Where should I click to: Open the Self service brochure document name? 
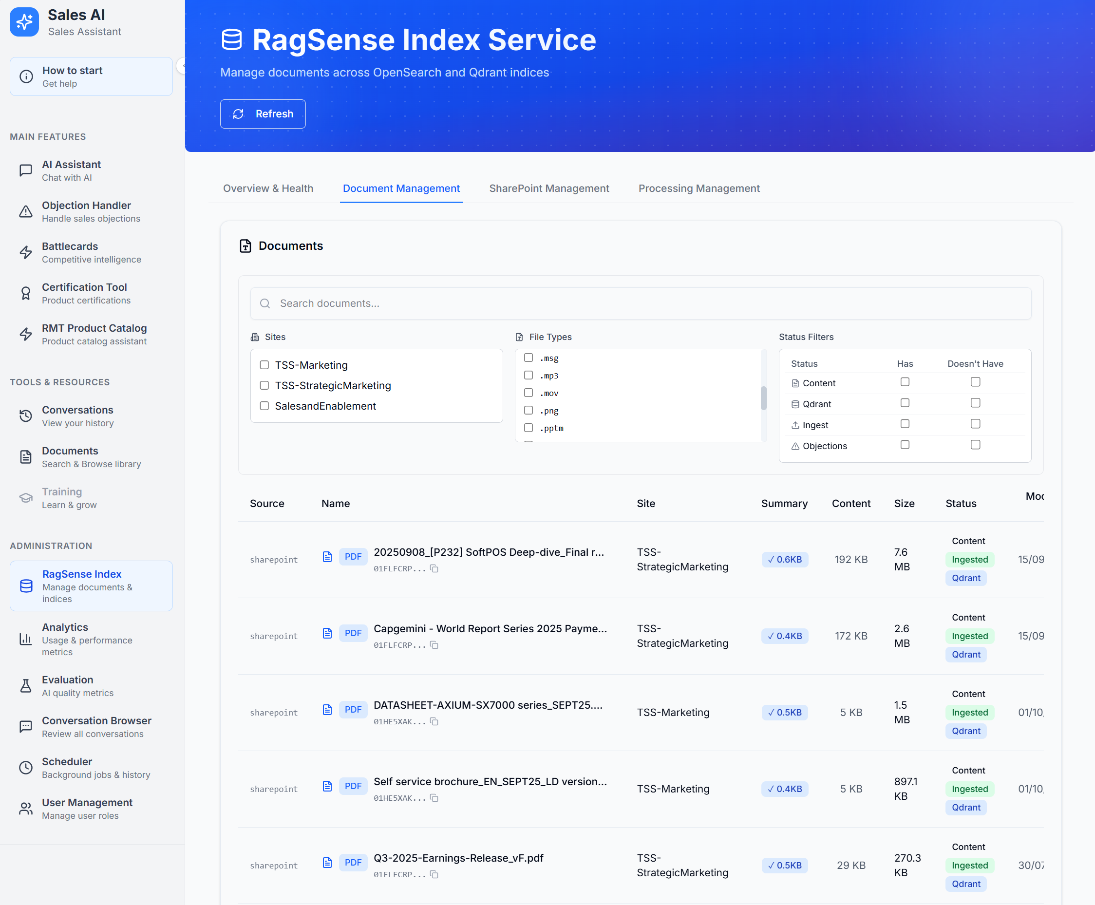pyautogui.click(x=490, y=781)
